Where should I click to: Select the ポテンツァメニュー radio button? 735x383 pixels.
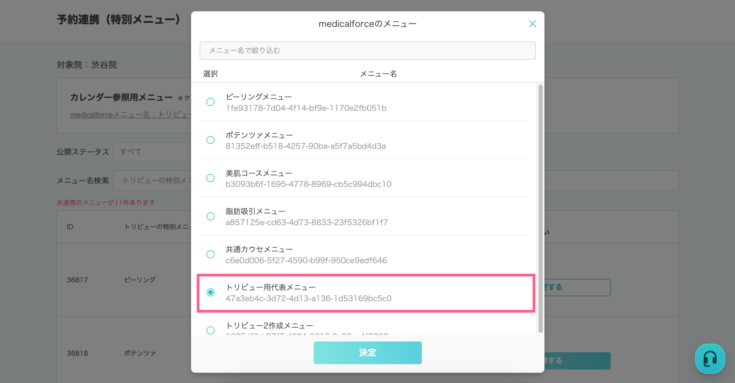(x=210, y=140)
